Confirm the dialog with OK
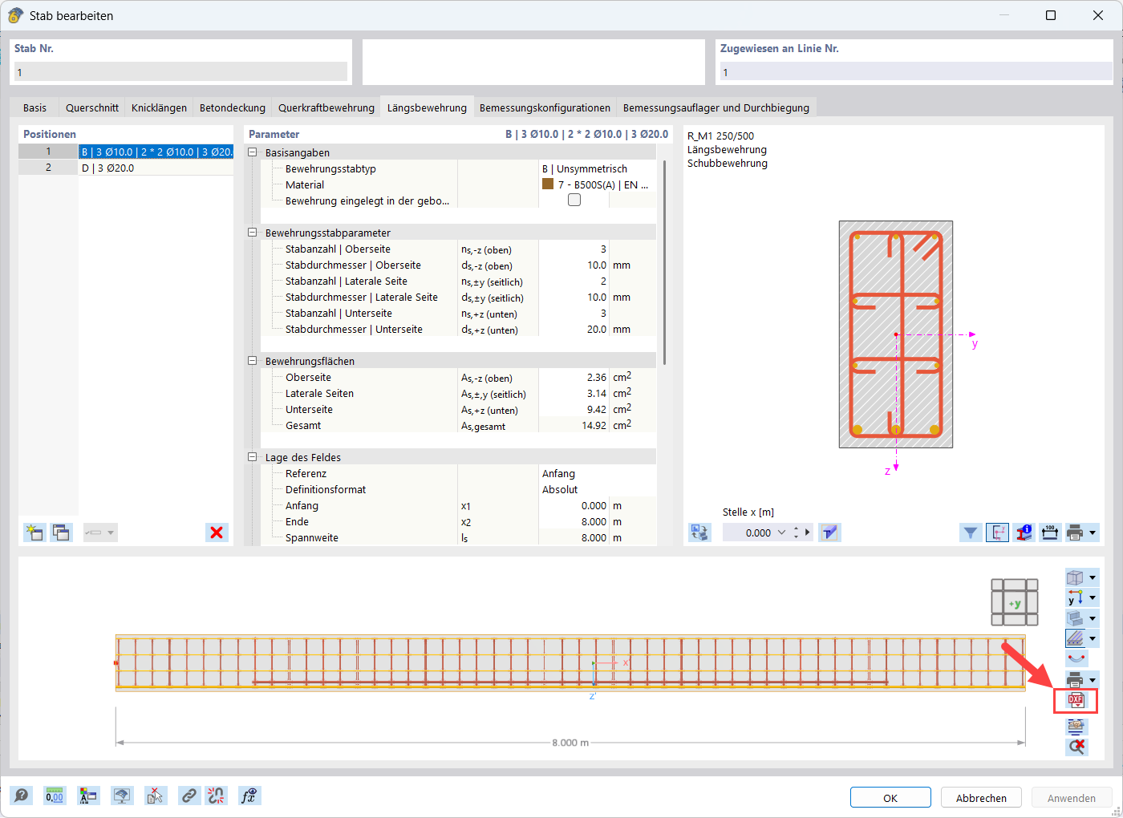The height and width of the screenshot is (818, 1123). pyautogui.click(x=890, y=798)
